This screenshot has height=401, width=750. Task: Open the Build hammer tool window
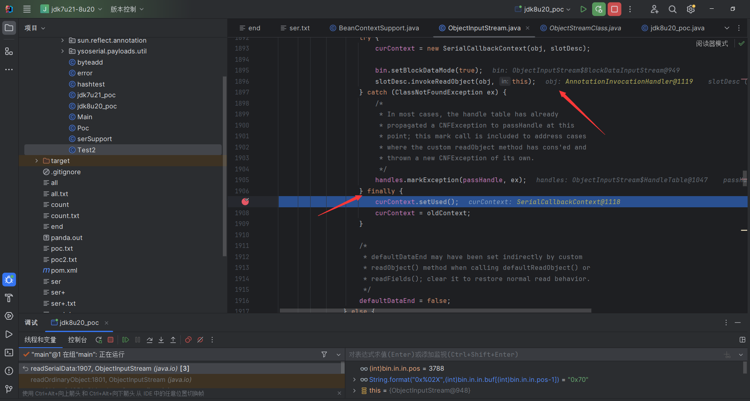[x=9, y=298]
